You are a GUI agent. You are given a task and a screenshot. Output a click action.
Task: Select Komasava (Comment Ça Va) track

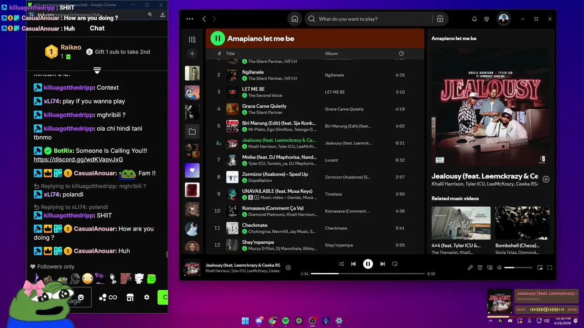[x=315, y=211]
